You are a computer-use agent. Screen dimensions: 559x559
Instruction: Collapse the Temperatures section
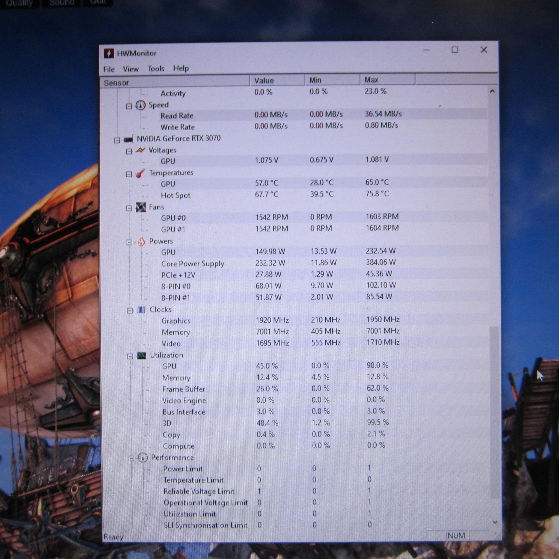click(x=129, y=174)
